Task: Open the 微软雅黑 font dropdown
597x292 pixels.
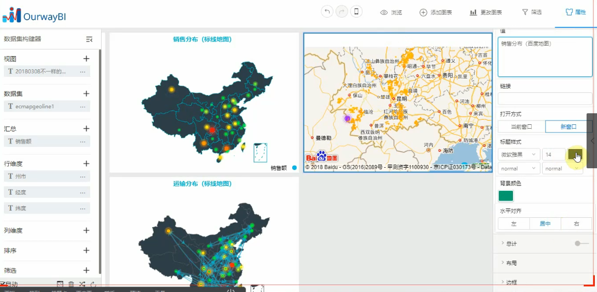Action: point(519,155)
